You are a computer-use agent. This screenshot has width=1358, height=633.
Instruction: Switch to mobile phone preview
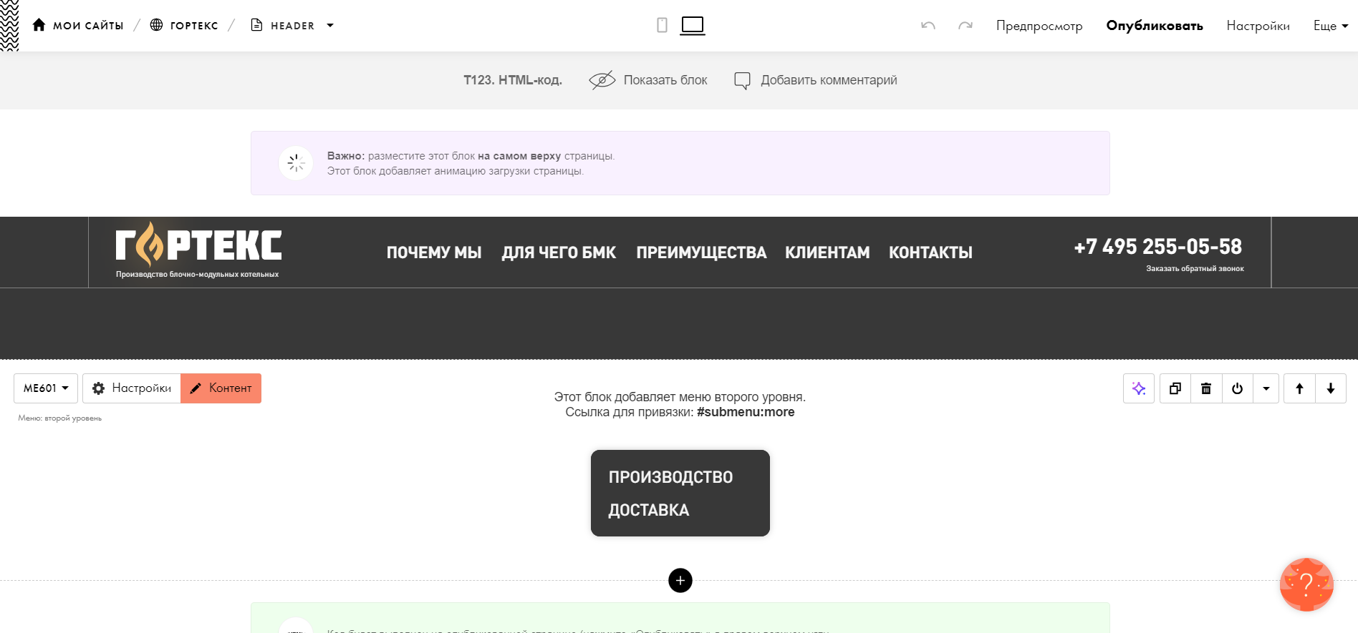click(662, 25)
